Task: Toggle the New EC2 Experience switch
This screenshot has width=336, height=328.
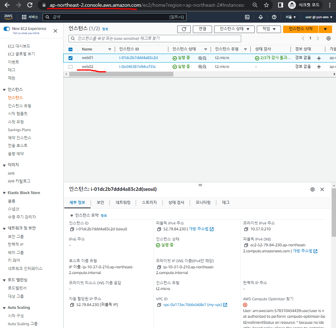Action: pyautogui.click(x=7, y=29)
